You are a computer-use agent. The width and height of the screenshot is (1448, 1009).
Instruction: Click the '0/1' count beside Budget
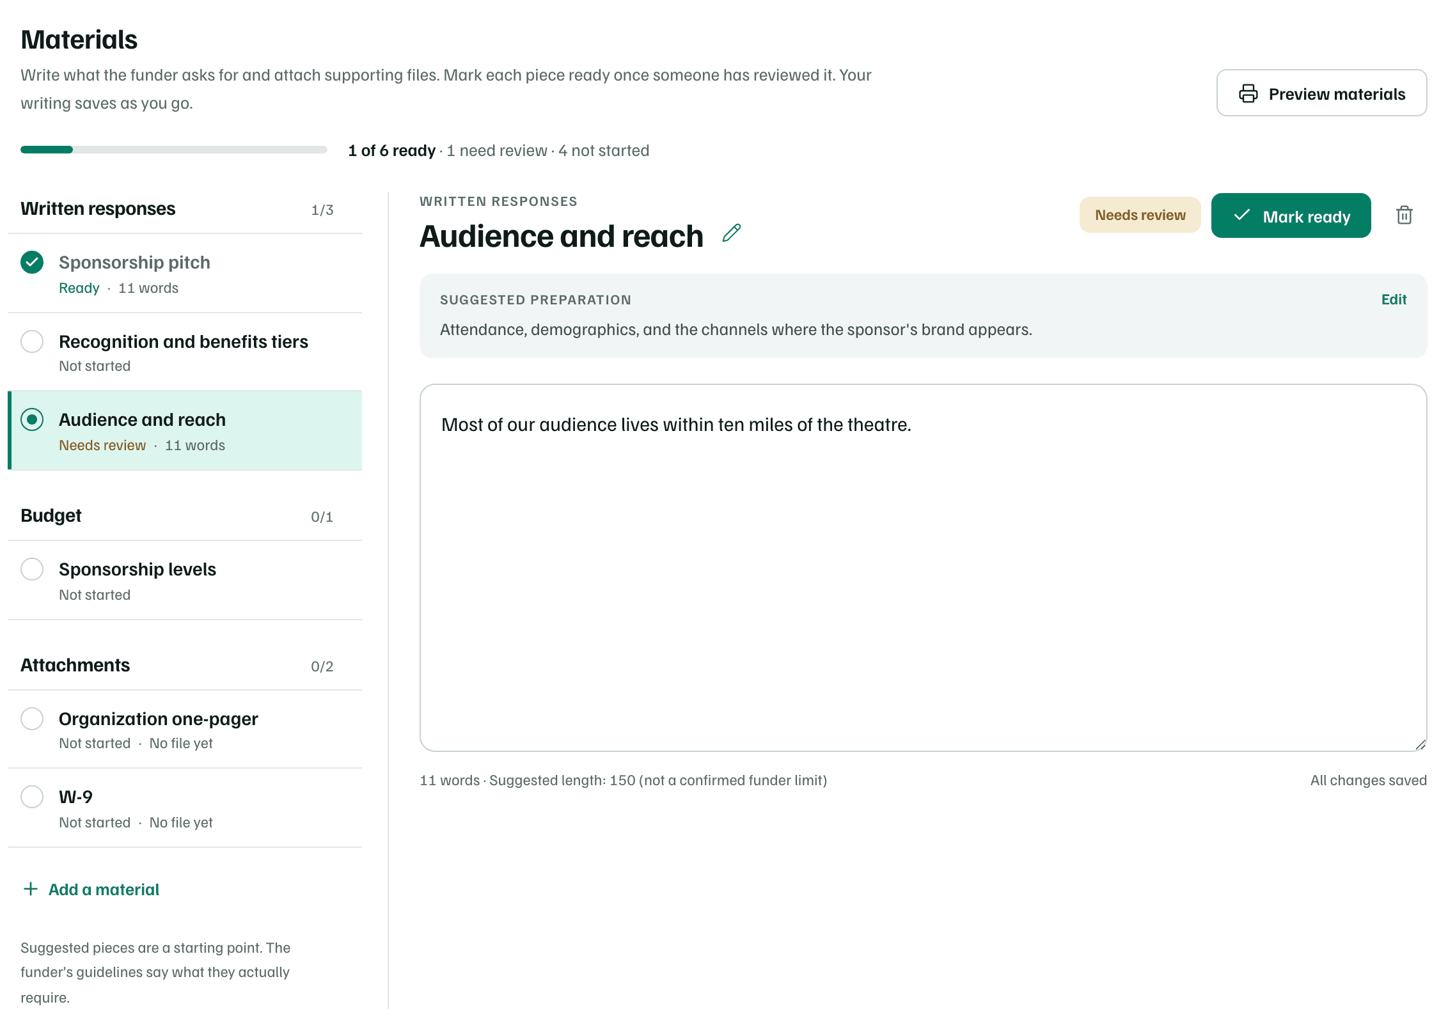coord(322,517)
